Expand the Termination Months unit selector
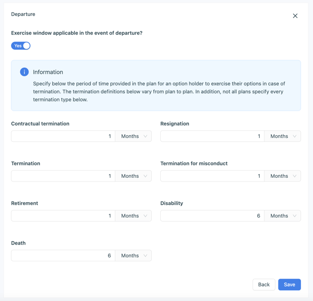 (x=134, y=176)
